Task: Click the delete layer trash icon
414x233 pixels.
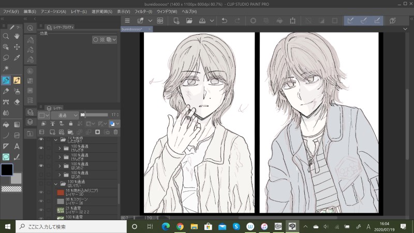Action: click(x=115, y=132)
